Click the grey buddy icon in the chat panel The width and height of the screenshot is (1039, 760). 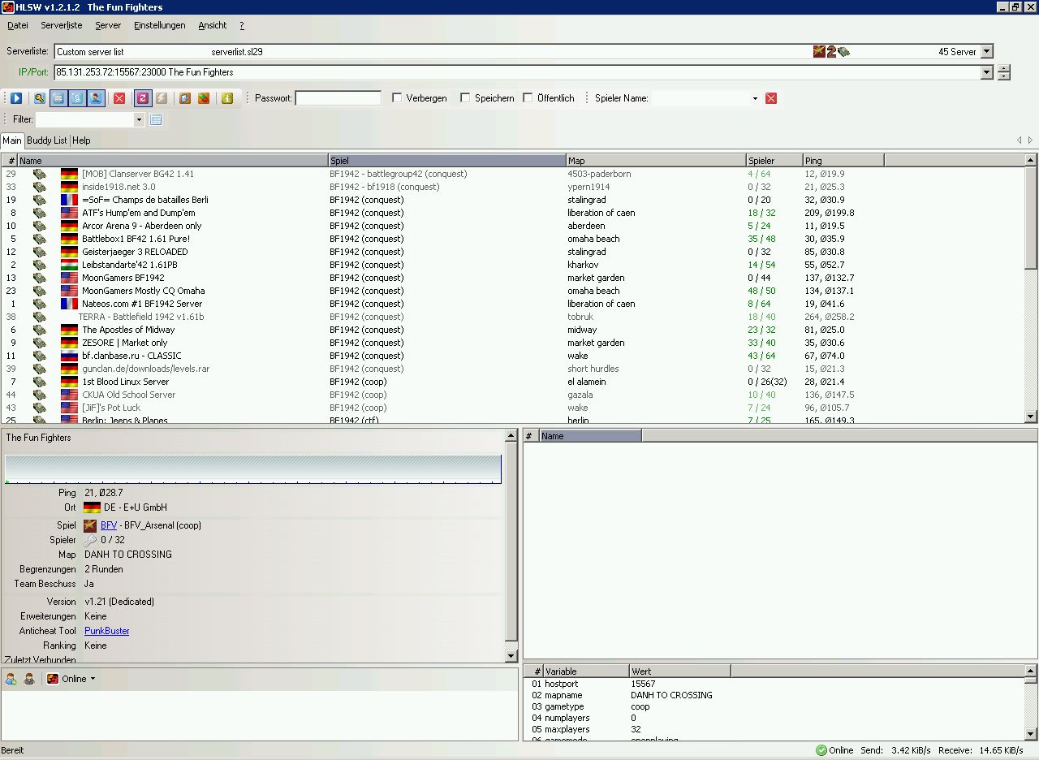pos(29,679)
